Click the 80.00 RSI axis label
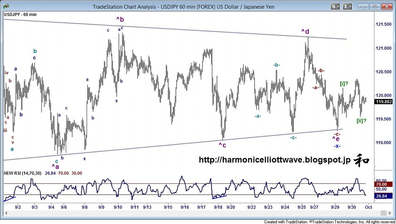This screenshot has height=224, width=396. point(381,180)
